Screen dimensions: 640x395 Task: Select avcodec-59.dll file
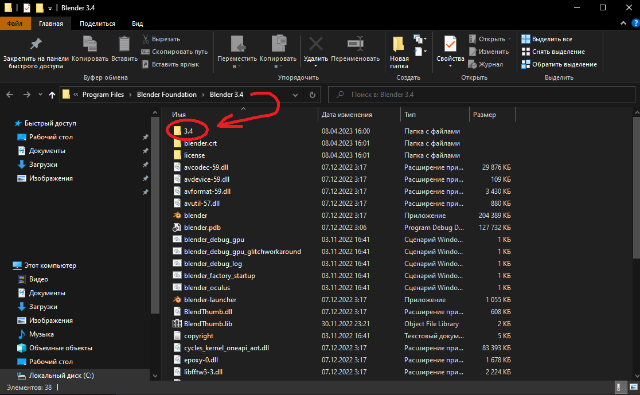tap(206, 167)
